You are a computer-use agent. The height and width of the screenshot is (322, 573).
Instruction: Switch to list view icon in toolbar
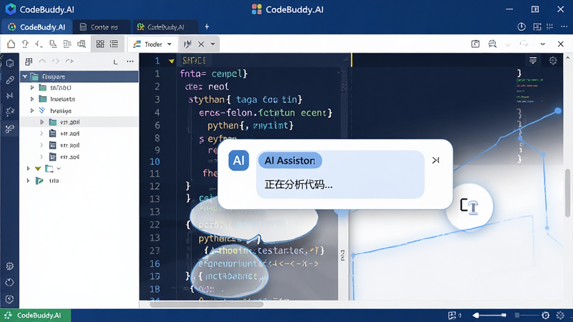pos(114,44)
